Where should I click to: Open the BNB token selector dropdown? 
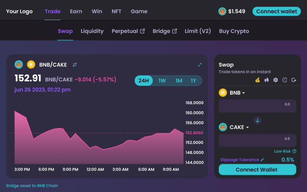click(x=232, y=93)
